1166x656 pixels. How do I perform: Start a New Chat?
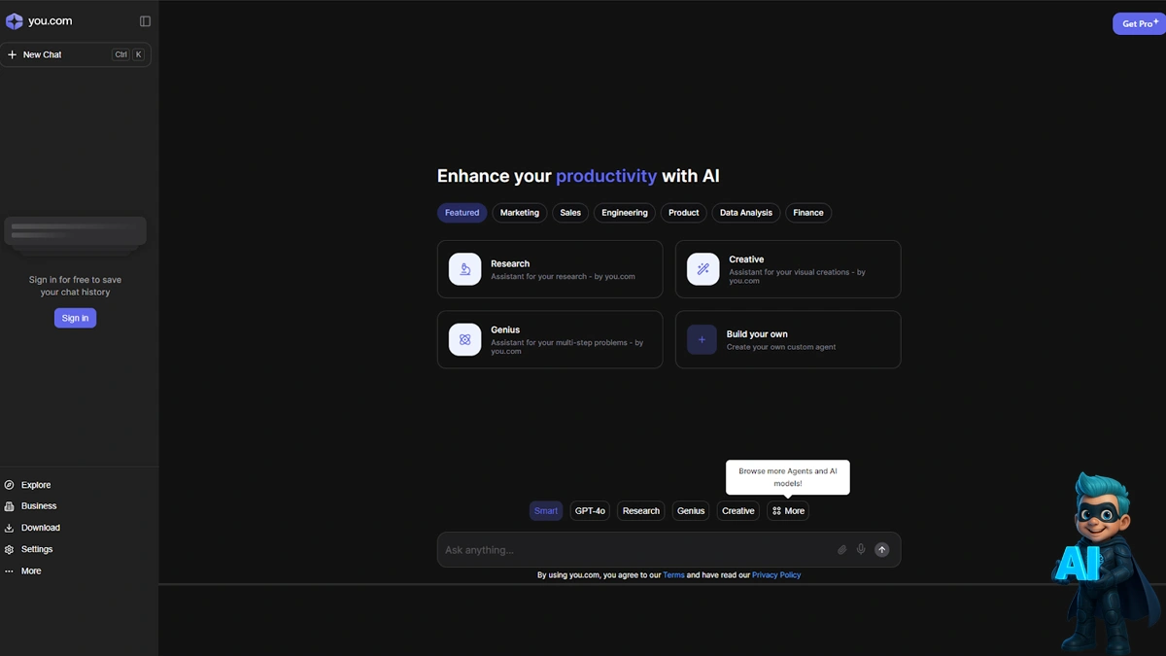tap(76, 55)
